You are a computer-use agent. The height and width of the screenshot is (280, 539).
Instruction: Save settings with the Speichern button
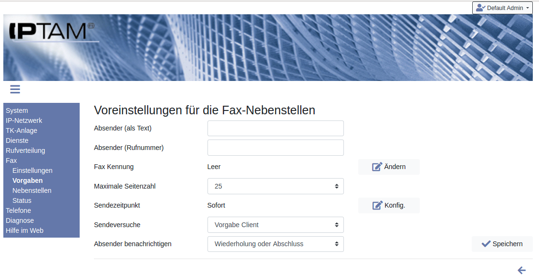click(502, 244)
